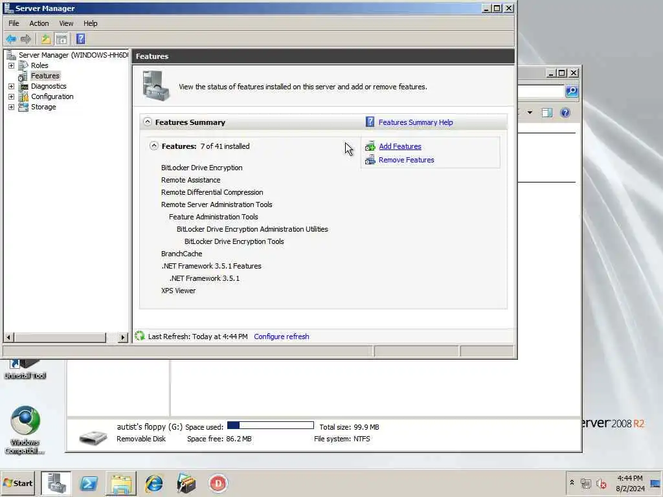Expand the Roles tree node
The width and height of the screenshot is (663, 497).
pyautogui.click(x=12, y=65)
